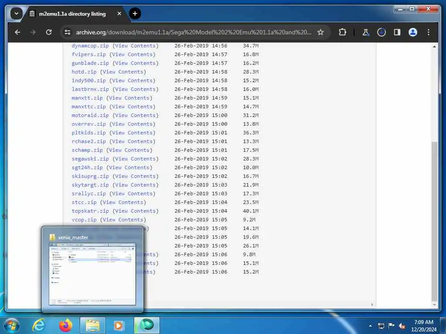Launch Internet Explorer from taskbar
The height and width of the screenshot is (334, 446).
39,325
